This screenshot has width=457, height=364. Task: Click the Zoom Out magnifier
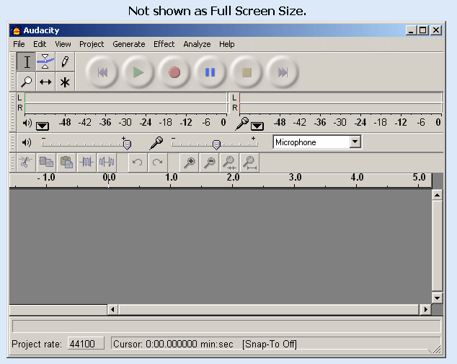(x=210, y=162)
